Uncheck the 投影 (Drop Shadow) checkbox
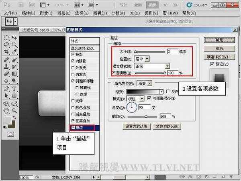The width and height of the screenshot is (241, 181). pyautogui.click(x=72, y=54)
